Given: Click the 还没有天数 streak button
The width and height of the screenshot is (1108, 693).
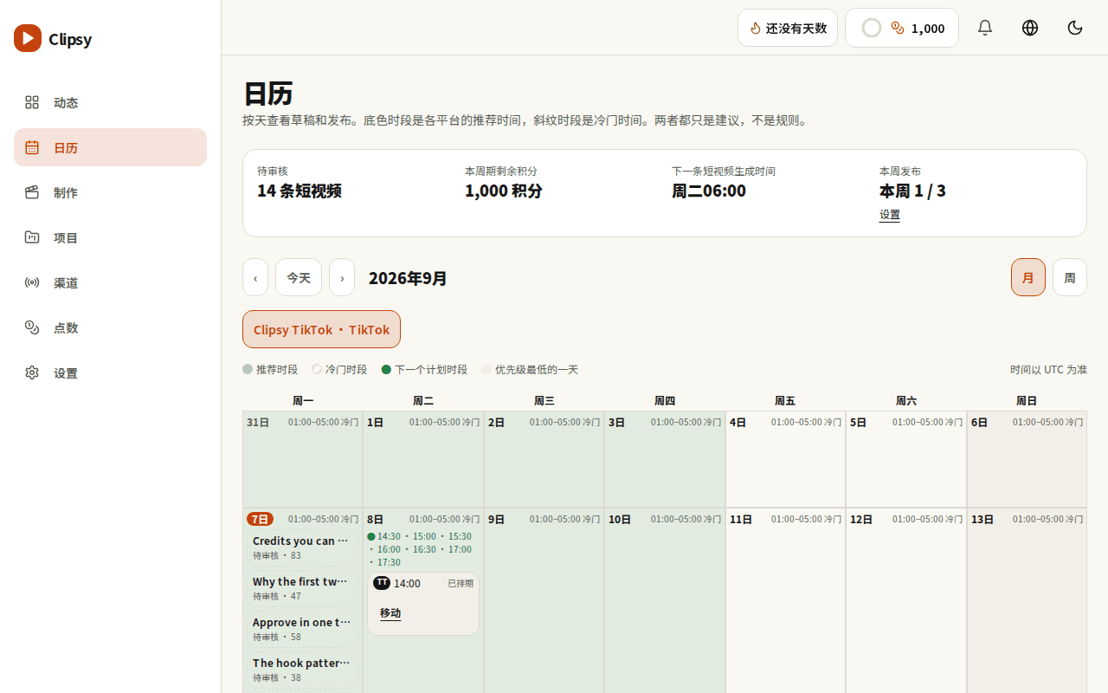Looking at the screenshot, I should [x=788, y=28].
